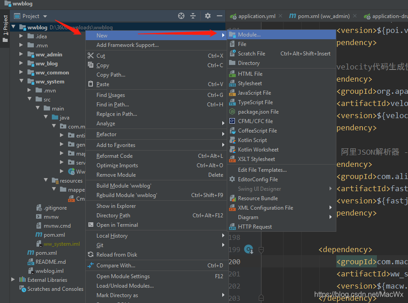Viewport: 408px width, 303px height.
Task: Click the Stylesheet CSS icon
Action: tap(232, 83)
